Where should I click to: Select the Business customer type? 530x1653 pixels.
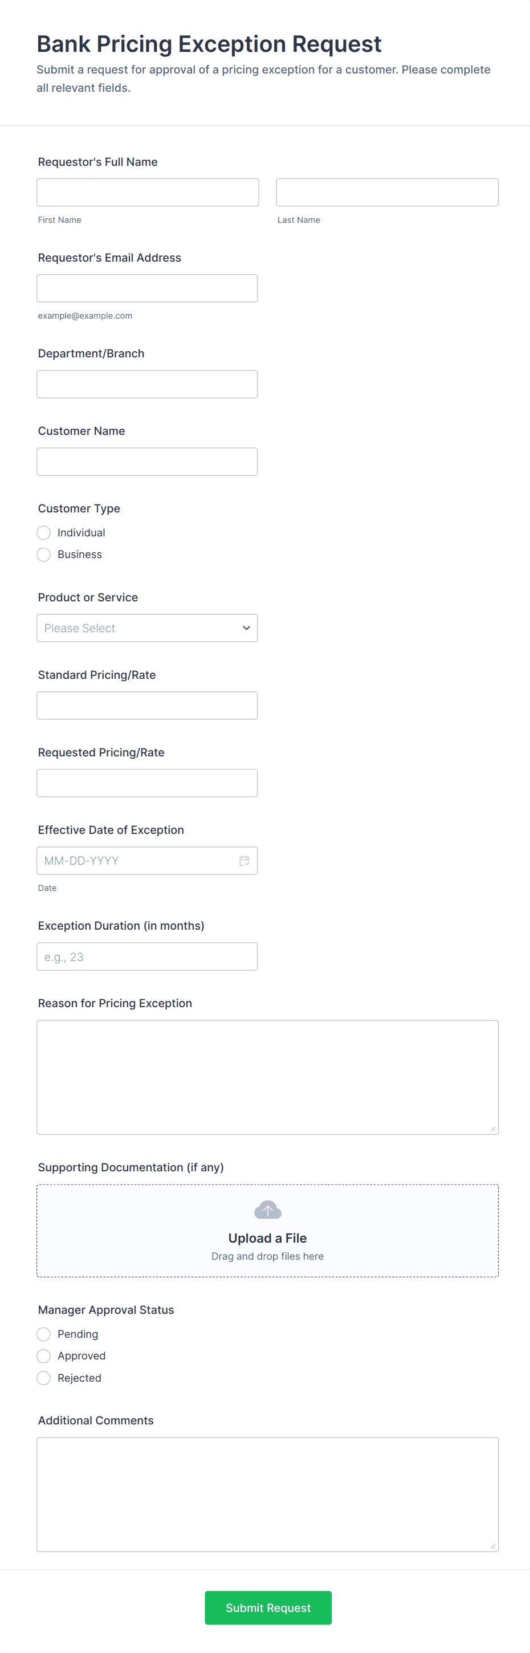point(44,555)
